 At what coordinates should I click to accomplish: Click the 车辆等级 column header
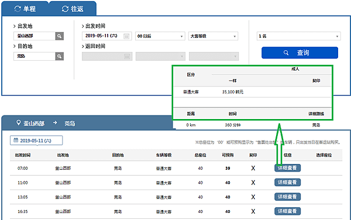tap(164, 155)
